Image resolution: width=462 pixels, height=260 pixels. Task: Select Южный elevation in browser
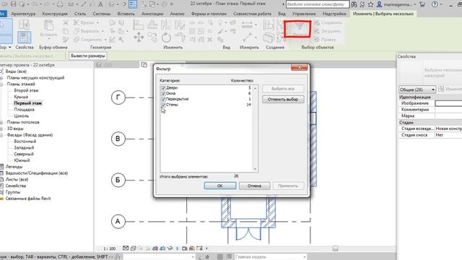click(22, 160)
